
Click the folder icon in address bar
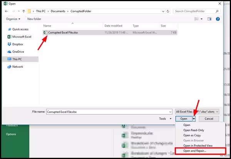pos(29,11)
